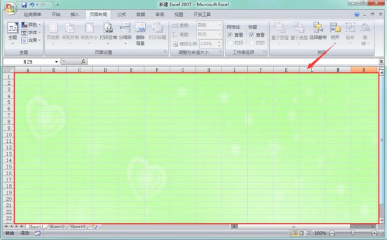Switch to the Sheet3 worksheet tab
Viewport: 387px width, 240px height.
click(78, 226)
